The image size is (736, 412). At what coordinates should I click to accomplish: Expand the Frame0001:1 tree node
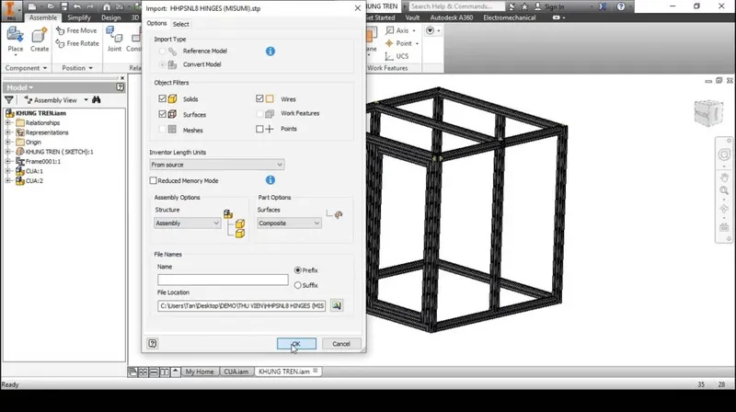[8, 162]
